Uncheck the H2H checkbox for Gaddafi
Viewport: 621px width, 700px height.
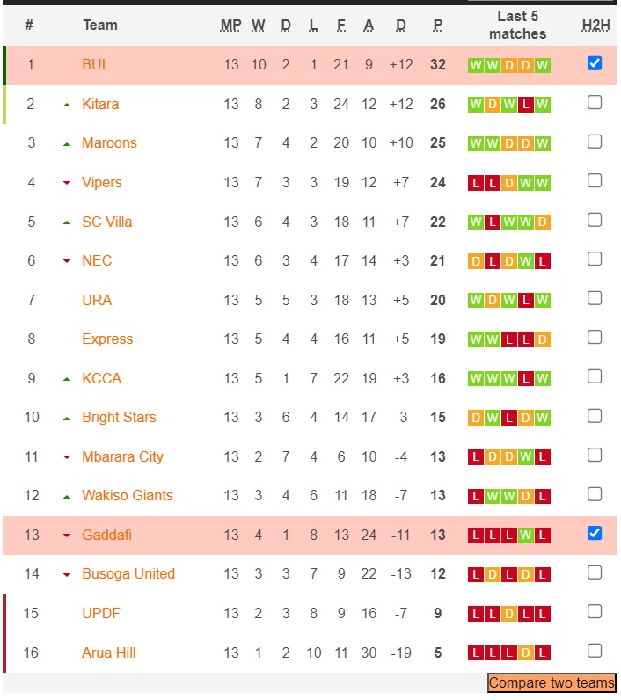(x=595, y=534)
